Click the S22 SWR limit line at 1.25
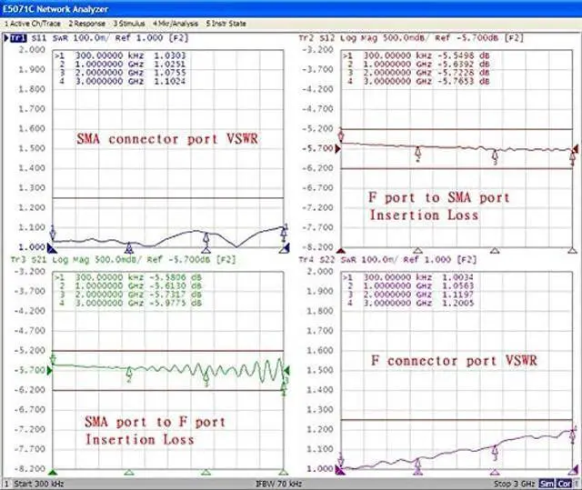Viewport: 582px width, 490px height. 457,419
